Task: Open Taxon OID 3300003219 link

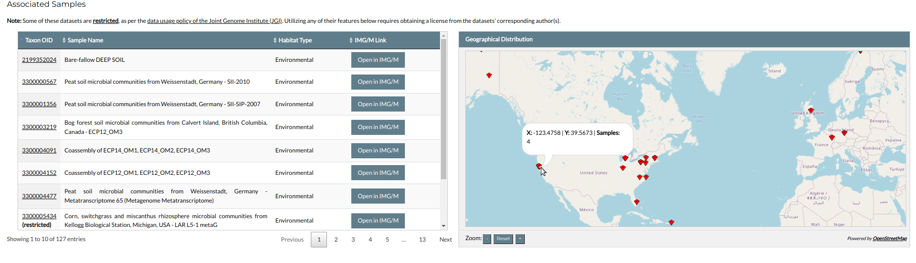Action: click(39, 127)
